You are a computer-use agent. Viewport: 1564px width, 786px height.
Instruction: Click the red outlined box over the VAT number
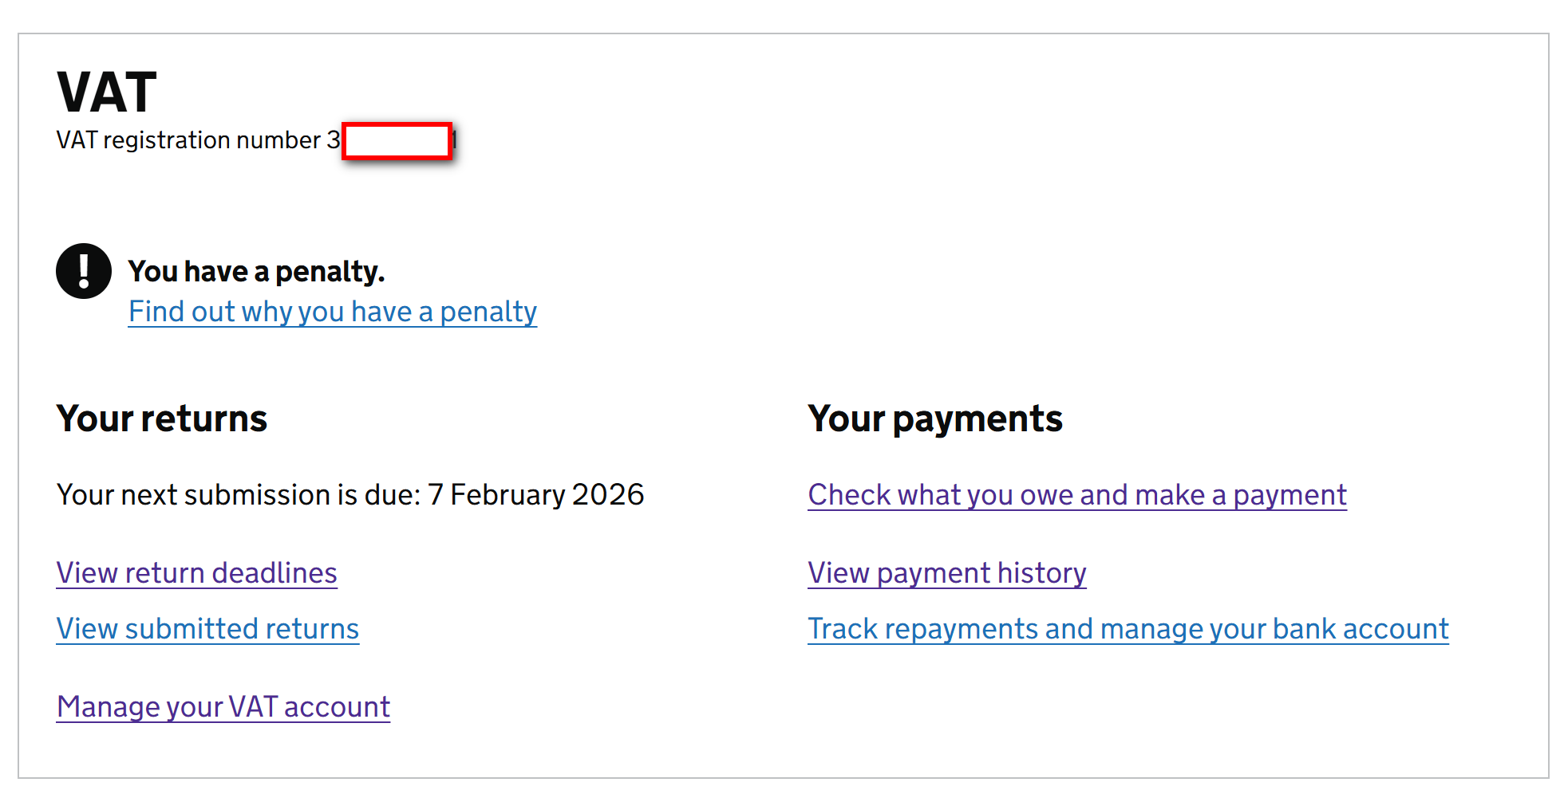pos(397,141)
